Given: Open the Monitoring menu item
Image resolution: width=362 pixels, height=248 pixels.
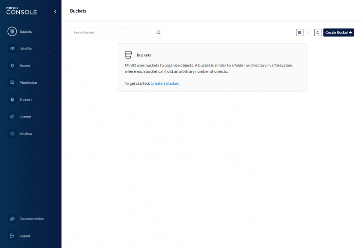Looking at the screenshot, I should [28, 82].
